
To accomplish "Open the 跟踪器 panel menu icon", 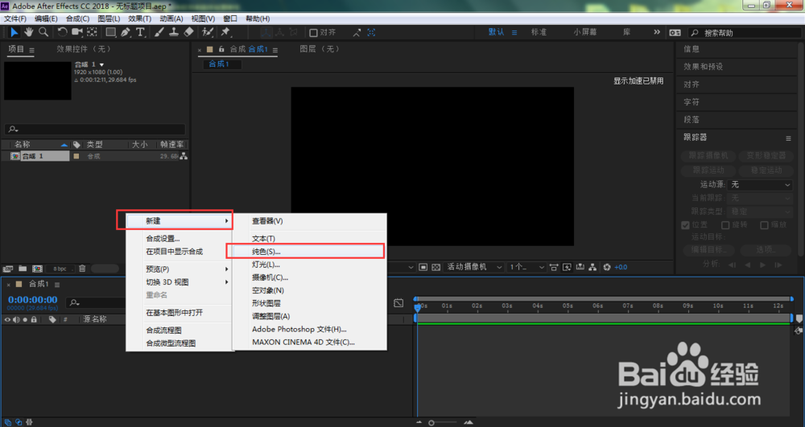I will tap(788, 138).
